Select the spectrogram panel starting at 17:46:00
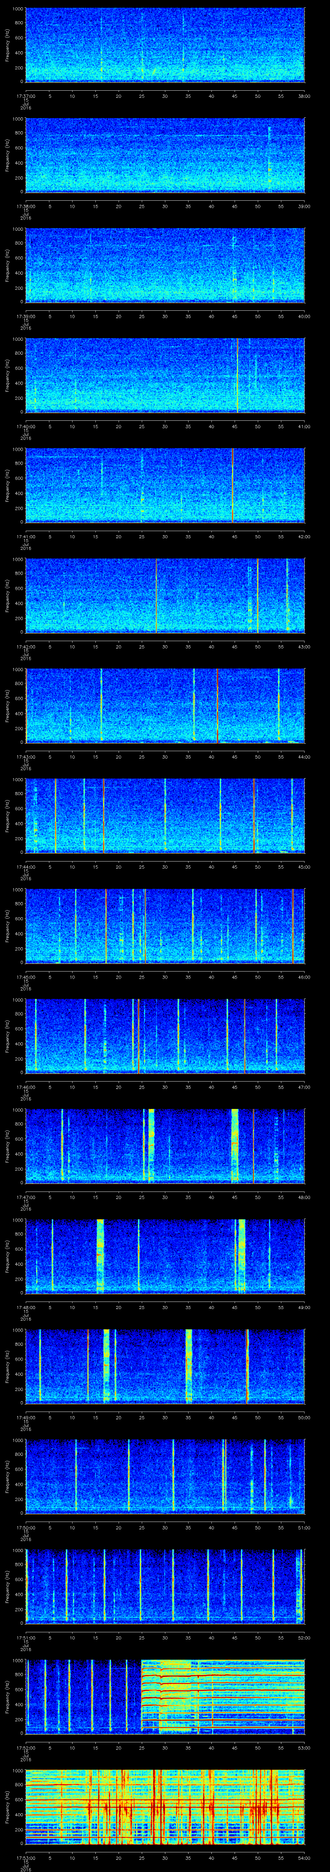Viewport: 330px width, 1872px height. pyautogui.click(x=165, y=1035)
